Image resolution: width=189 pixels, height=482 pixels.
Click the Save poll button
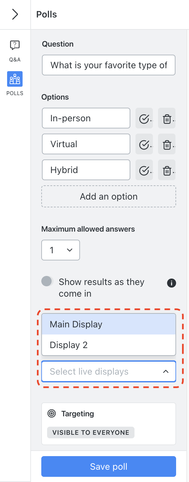click(109, 466)
